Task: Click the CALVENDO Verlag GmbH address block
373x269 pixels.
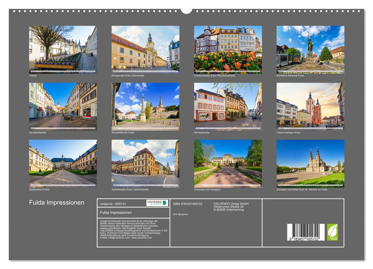Action: tap(231, 206)
